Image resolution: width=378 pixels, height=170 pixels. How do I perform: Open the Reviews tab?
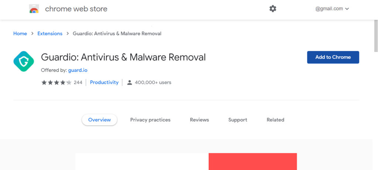coord(199,120)
